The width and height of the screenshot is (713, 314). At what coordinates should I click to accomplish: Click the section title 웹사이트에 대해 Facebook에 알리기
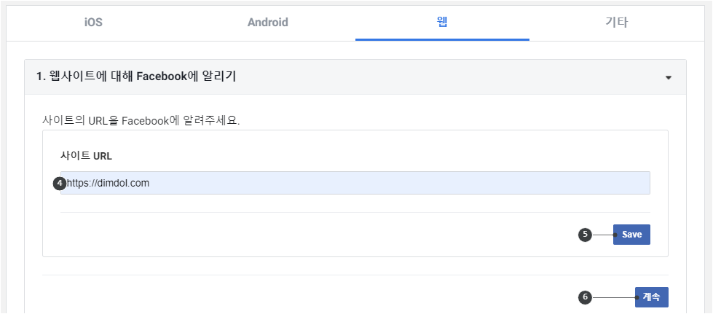pyautogui.click(x=136, y=76)
